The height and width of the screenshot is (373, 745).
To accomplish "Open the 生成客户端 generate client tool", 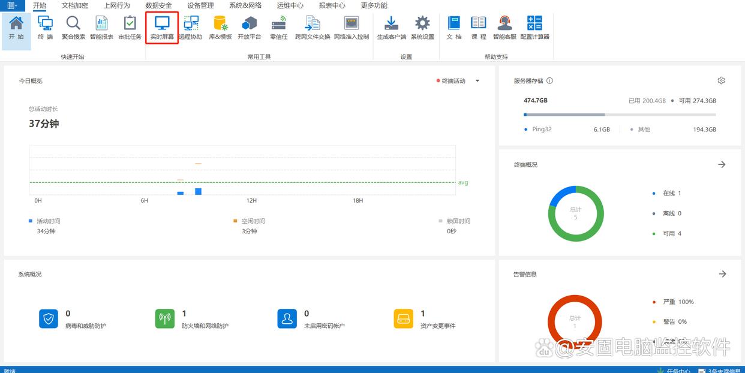I will (x=391, y=28).
